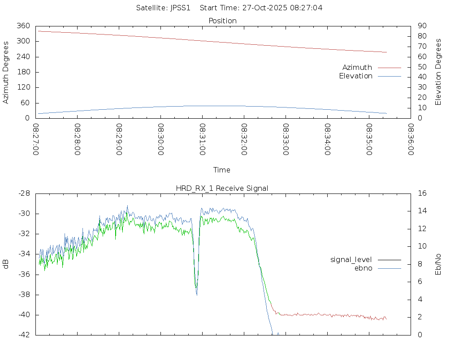Click the Azimuth legend label

pyautogui.click(x=357, y=68)
